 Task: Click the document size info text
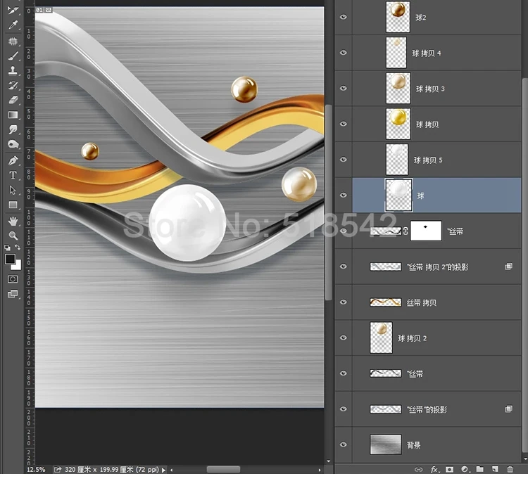pos(111,470)
